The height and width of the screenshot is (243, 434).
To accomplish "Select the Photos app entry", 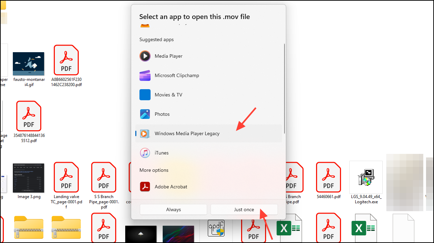I will tap(208, 114).
